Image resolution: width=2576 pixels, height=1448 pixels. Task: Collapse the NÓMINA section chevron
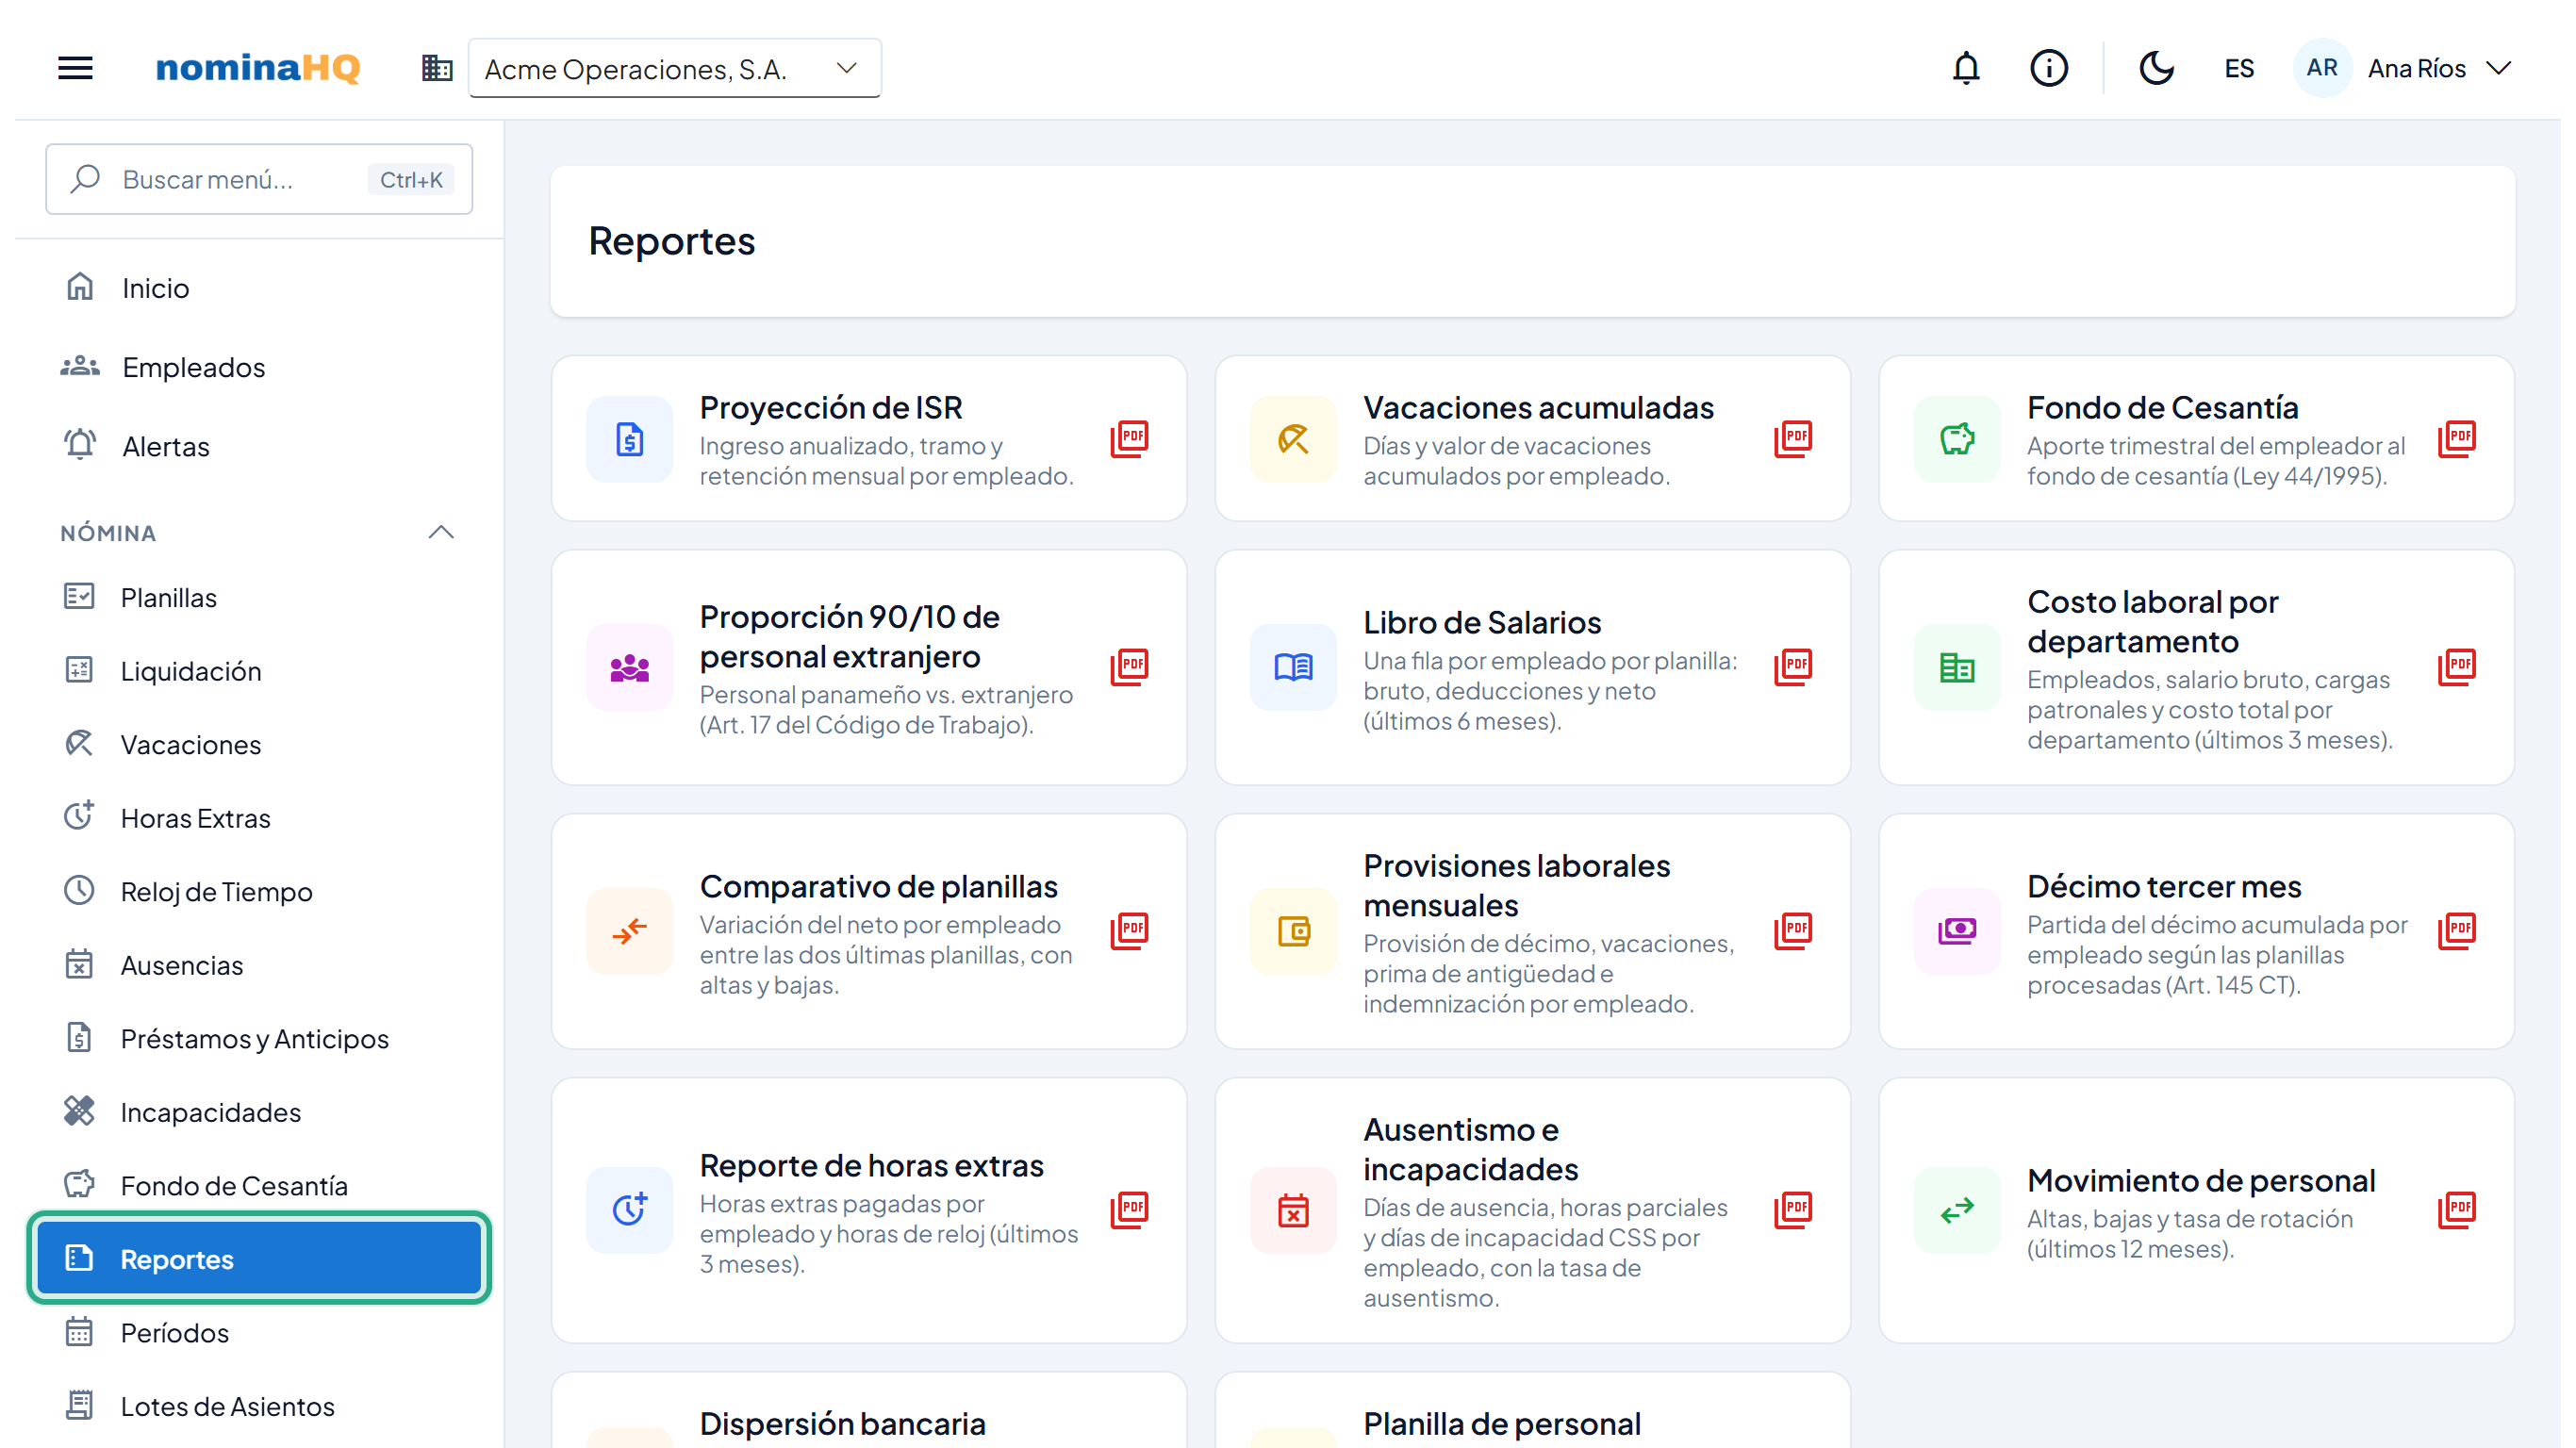[x=441, y=533]
